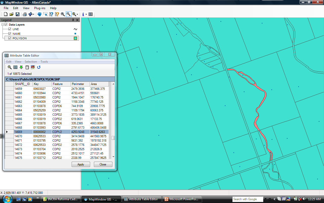
Task: Pin the Legend panel
Action: (x=73, y=20)
